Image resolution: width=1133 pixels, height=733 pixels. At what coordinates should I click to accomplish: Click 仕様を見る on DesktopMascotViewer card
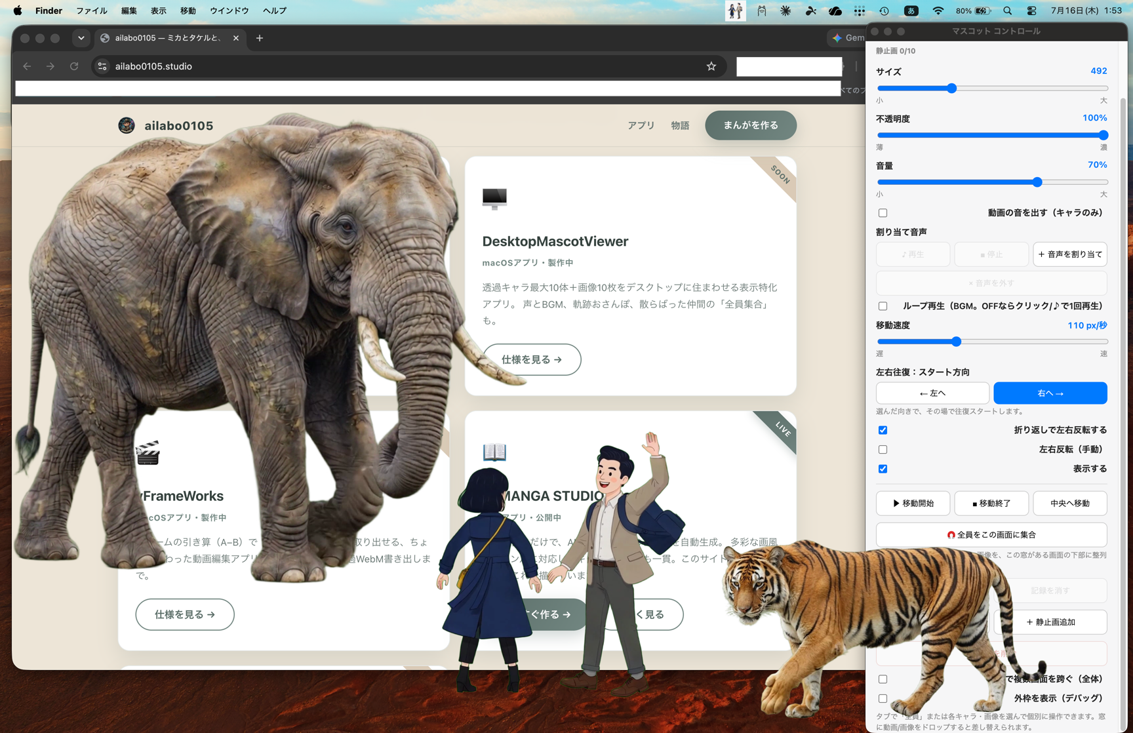[x=532, y=359]
